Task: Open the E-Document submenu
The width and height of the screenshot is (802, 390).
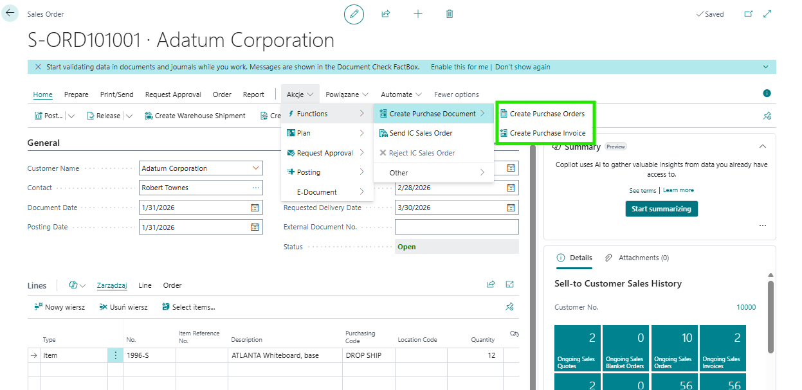Action: [x=327, y=191]
